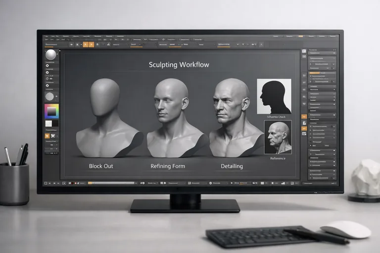Click the Block Out label
The image size is (380, 253).
pyautogui.click(x=101, y=166)
